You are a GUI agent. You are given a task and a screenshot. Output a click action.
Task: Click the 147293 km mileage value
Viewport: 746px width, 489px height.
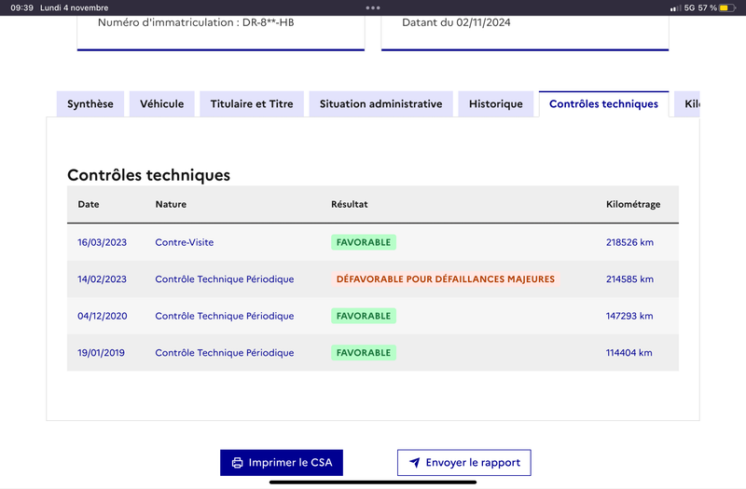click(629, 316)
